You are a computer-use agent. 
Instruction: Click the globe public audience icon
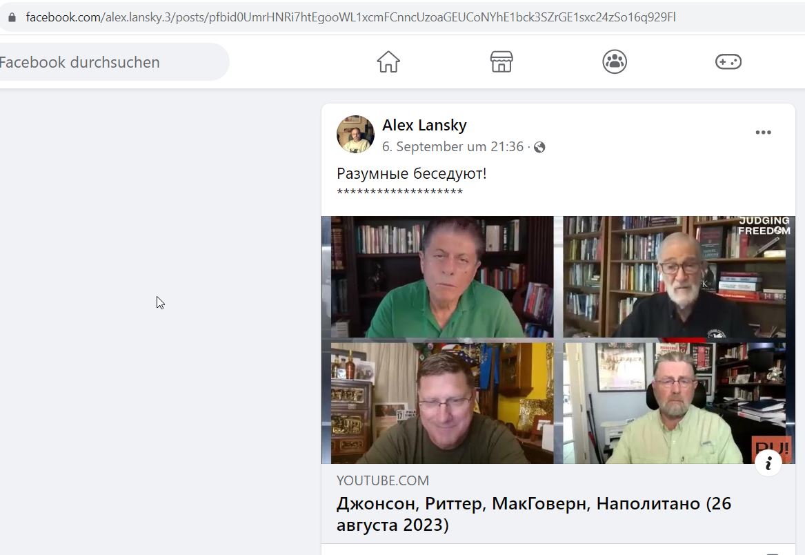(x=539, y=148)
